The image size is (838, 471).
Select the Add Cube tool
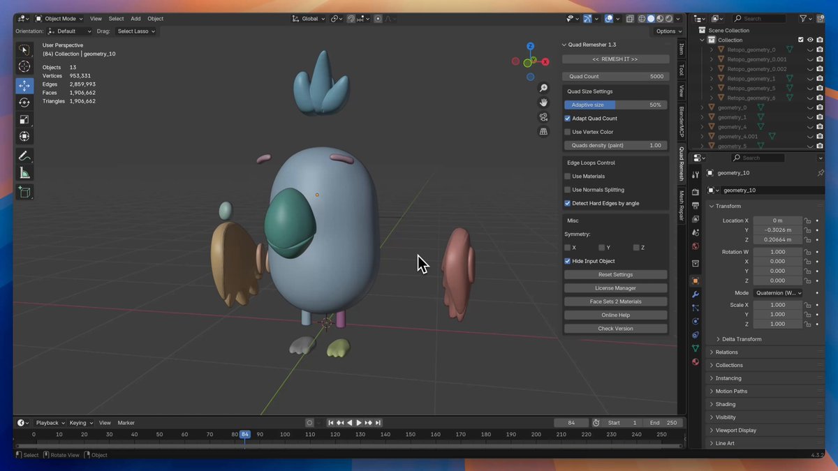point(24,192)
